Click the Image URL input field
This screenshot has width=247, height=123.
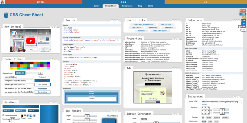(222, 102)
